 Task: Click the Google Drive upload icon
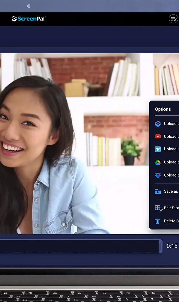point(158,162)
